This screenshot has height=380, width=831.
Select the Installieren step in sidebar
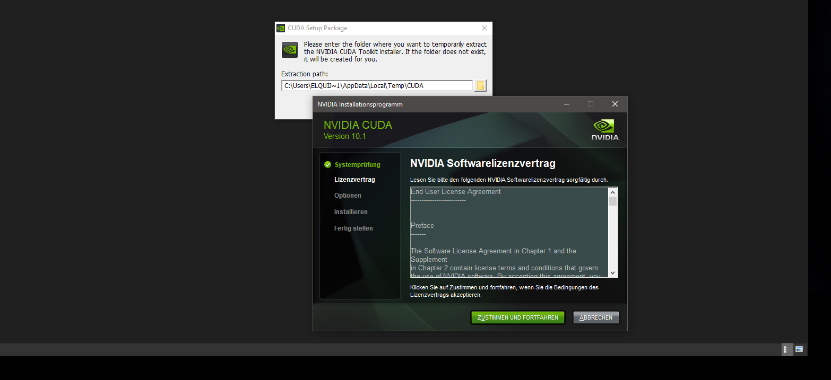(x=351, y=212)
